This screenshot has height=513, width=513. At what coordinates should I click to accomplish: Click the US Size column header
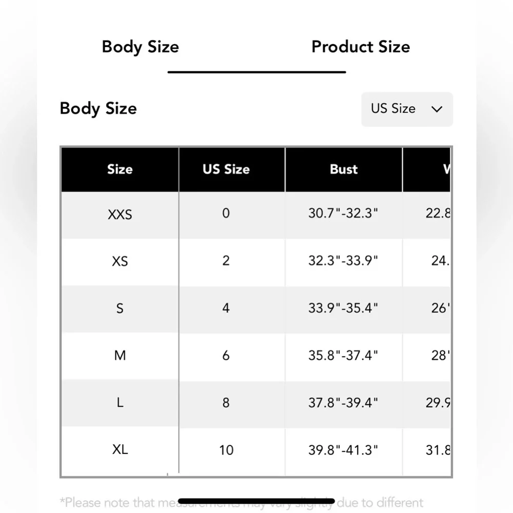click(x=226, y=169)
